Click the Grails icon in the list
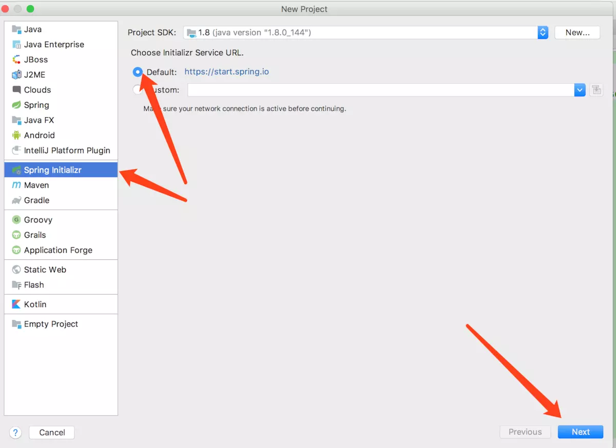616x448 pixels. tap(16, 235)
